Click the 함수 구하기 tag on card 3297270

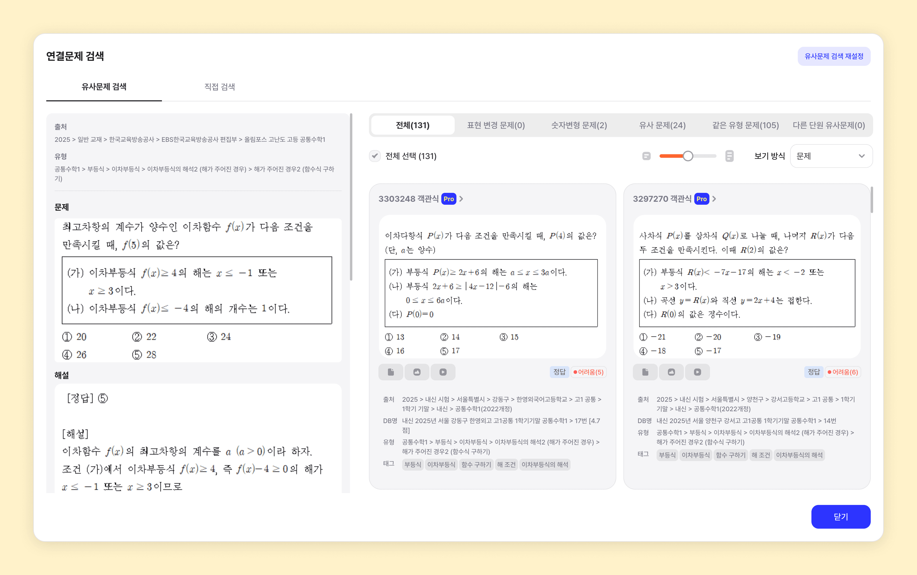(731, 455)
